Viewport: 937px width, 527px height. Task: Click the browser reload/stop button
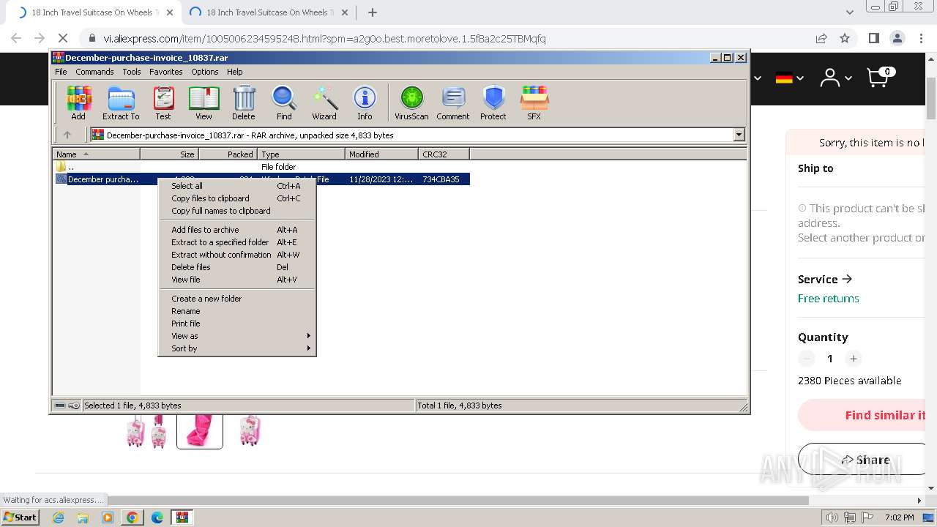coord(63,39)
